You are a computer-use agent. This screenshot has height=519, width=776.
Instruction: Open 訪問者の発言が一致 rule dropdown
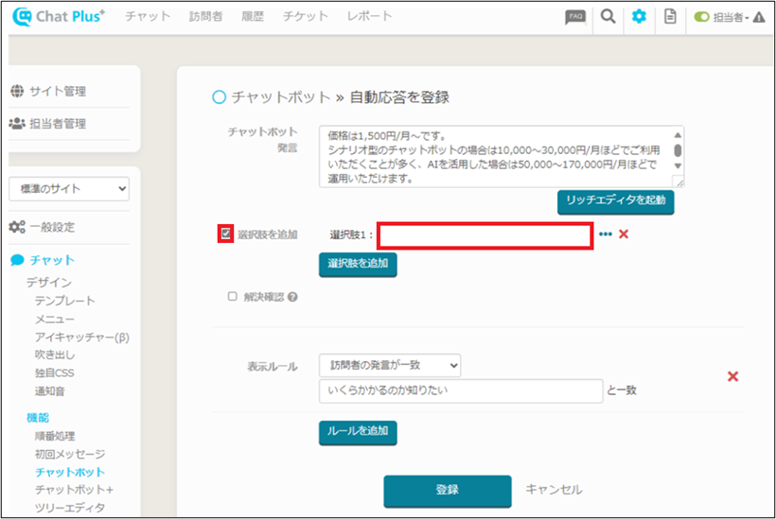tap(390, 365)
